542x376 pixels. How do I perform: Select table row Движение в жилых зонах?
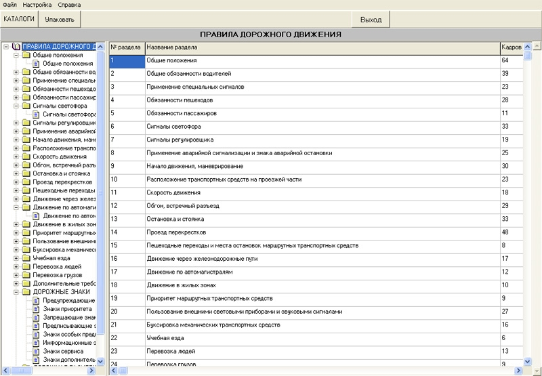coord(316,285)
